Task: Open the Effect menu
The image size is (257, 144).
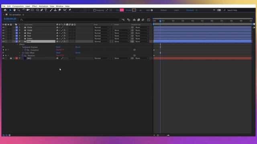Action: click(35, 6)
